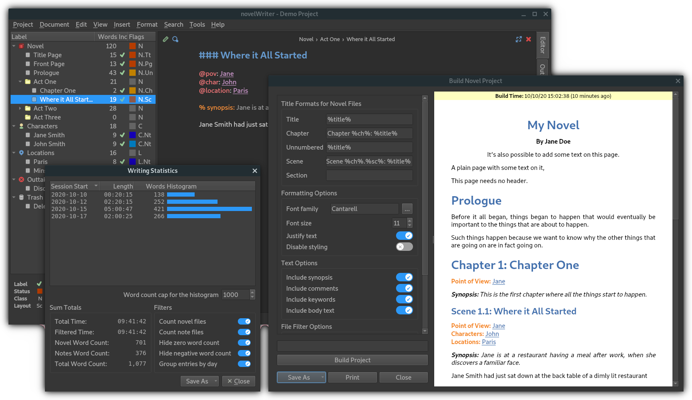
Task: Open the Save As dropdown in Writing Statistics
Action: point(215,381)
